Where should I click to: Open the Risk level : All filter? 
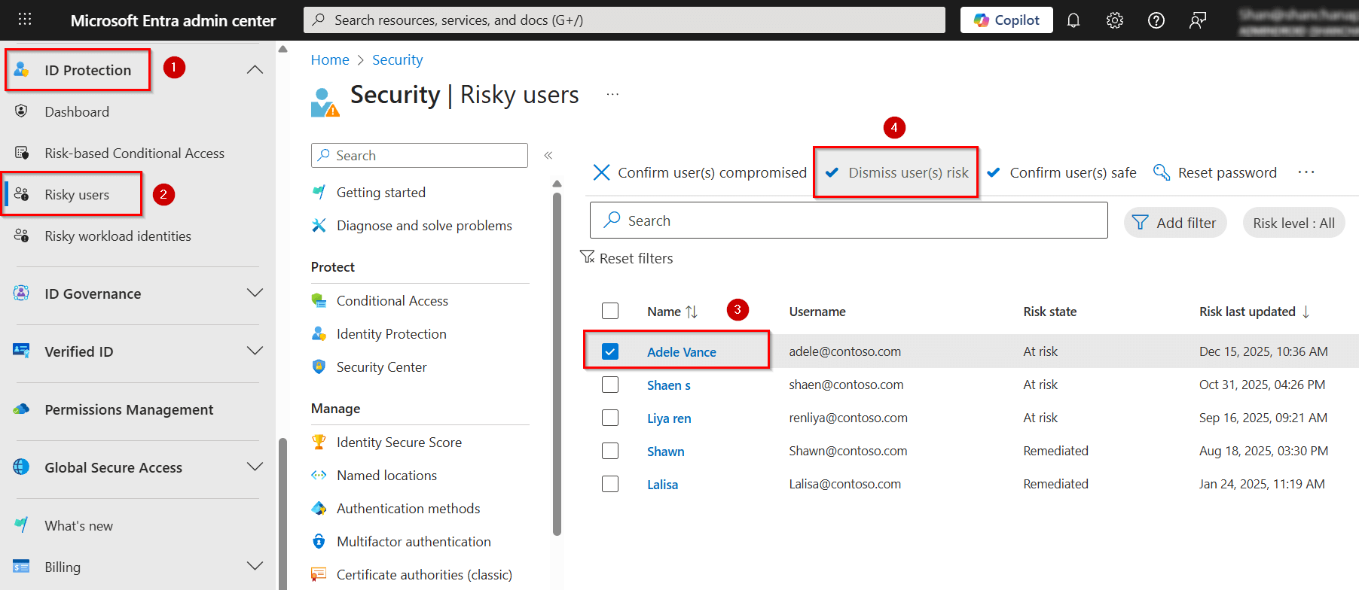(x=1293, y=223)
